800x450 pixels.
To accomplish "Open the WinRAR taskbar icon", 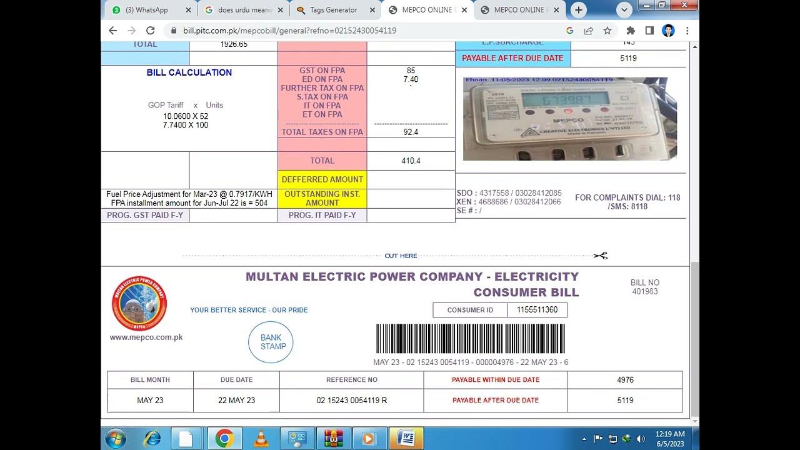I will [333, 439].
